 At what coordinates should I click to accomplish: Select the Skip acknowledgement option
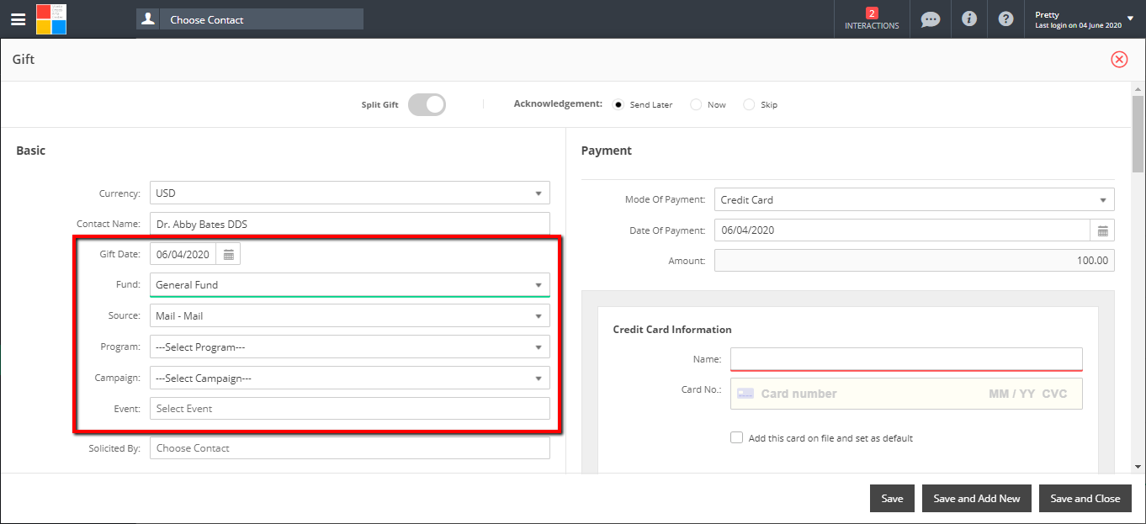pos(749,104)
